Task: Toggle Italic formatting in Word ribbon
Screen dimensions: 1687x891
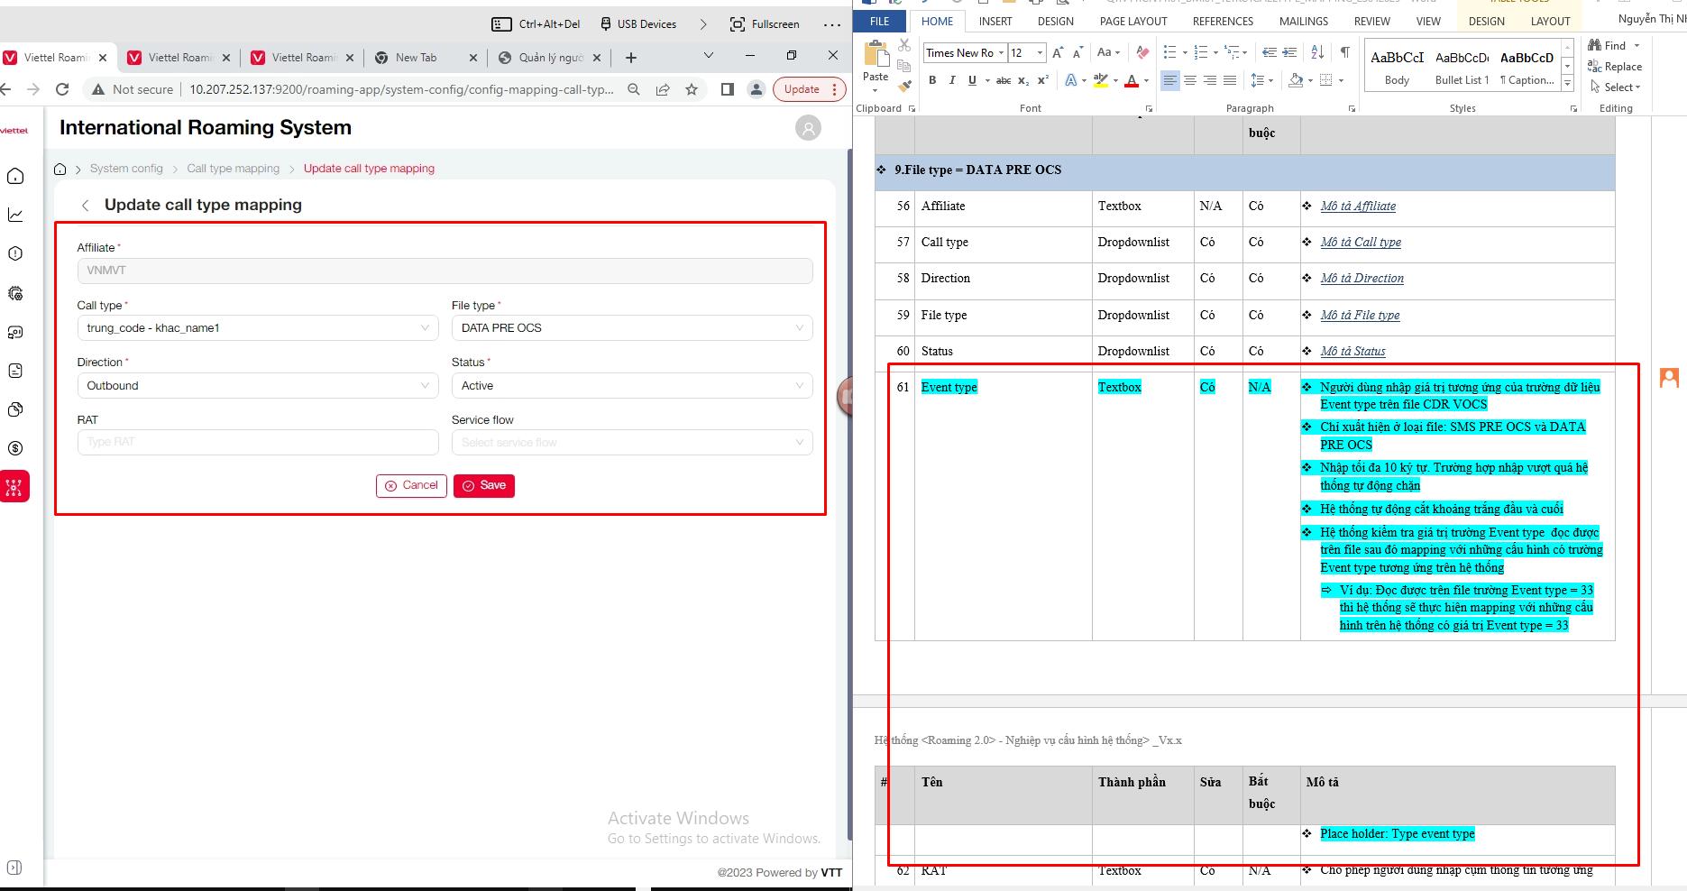Action: click(x=952, y=80)
